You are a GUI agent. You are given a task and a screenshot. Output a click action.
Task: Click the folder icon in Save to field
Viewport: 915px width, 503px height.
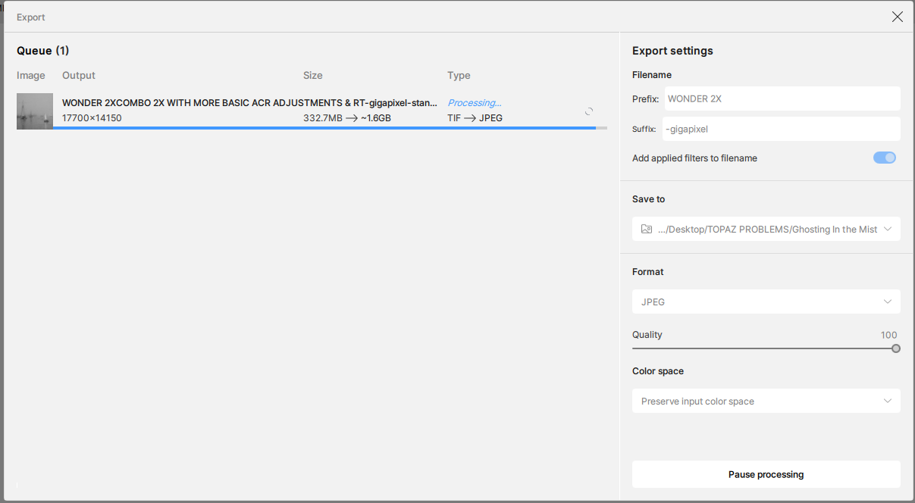(647, 229)
